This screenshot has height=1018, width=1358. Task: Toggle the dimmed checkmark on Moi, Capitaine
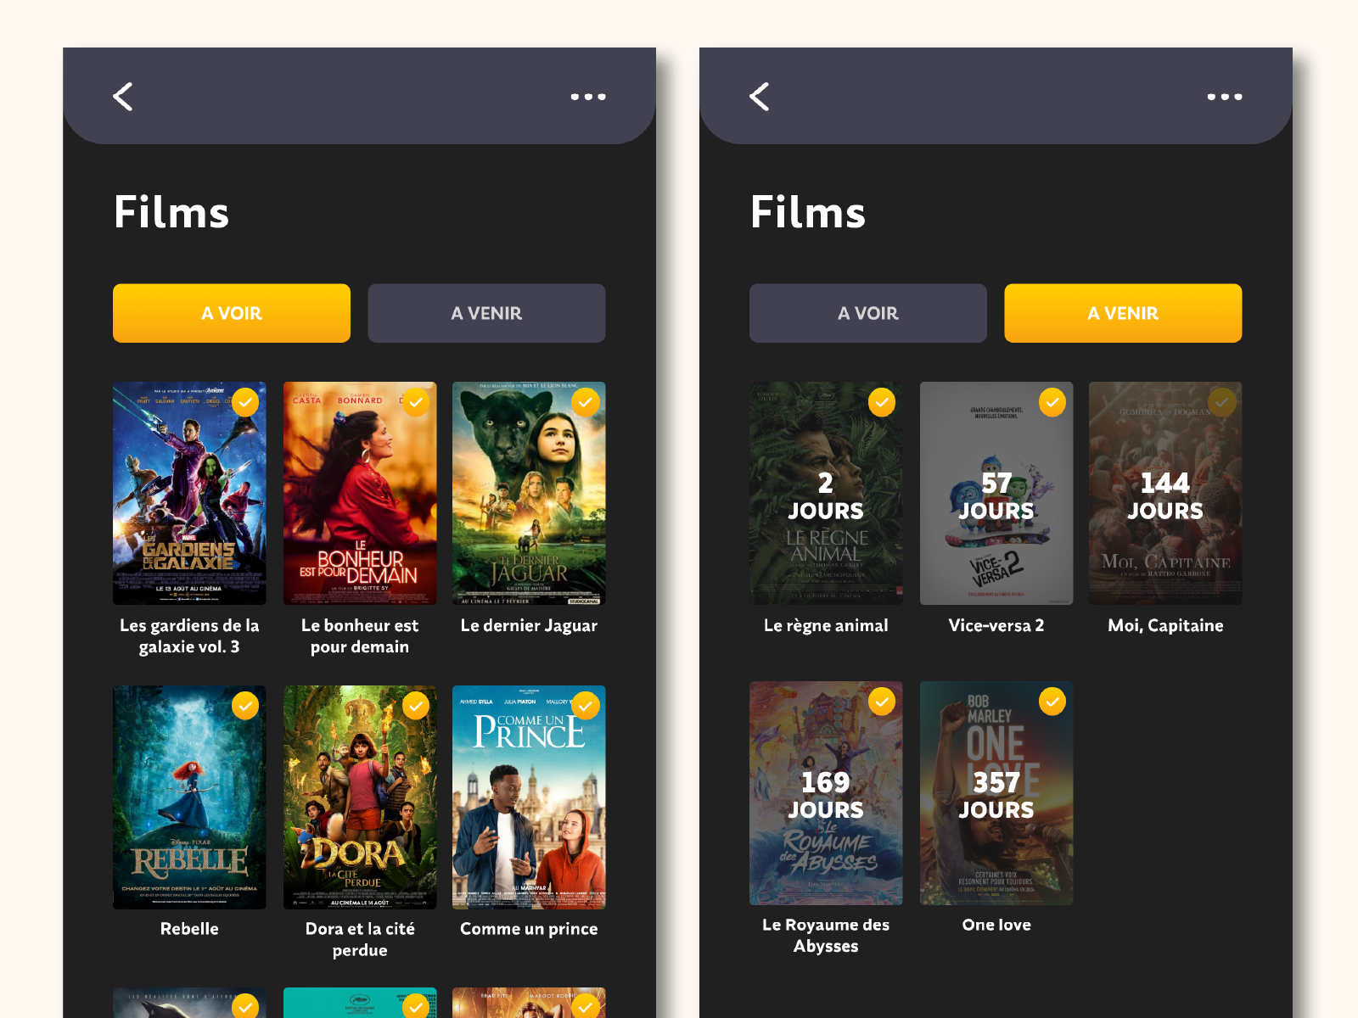1221,402
